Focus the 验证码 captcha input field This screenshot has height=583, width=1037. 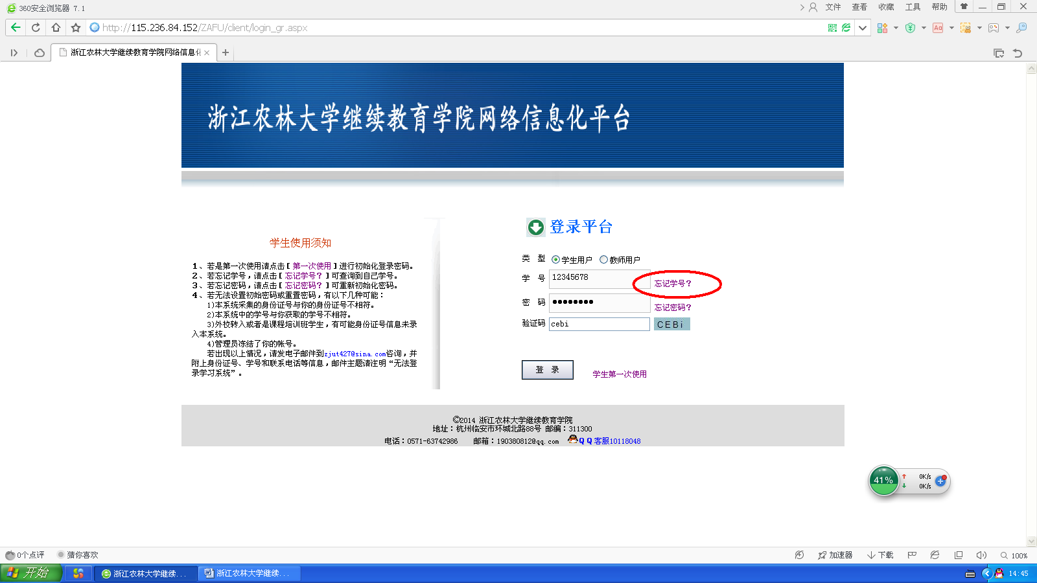tap(600, 324)
